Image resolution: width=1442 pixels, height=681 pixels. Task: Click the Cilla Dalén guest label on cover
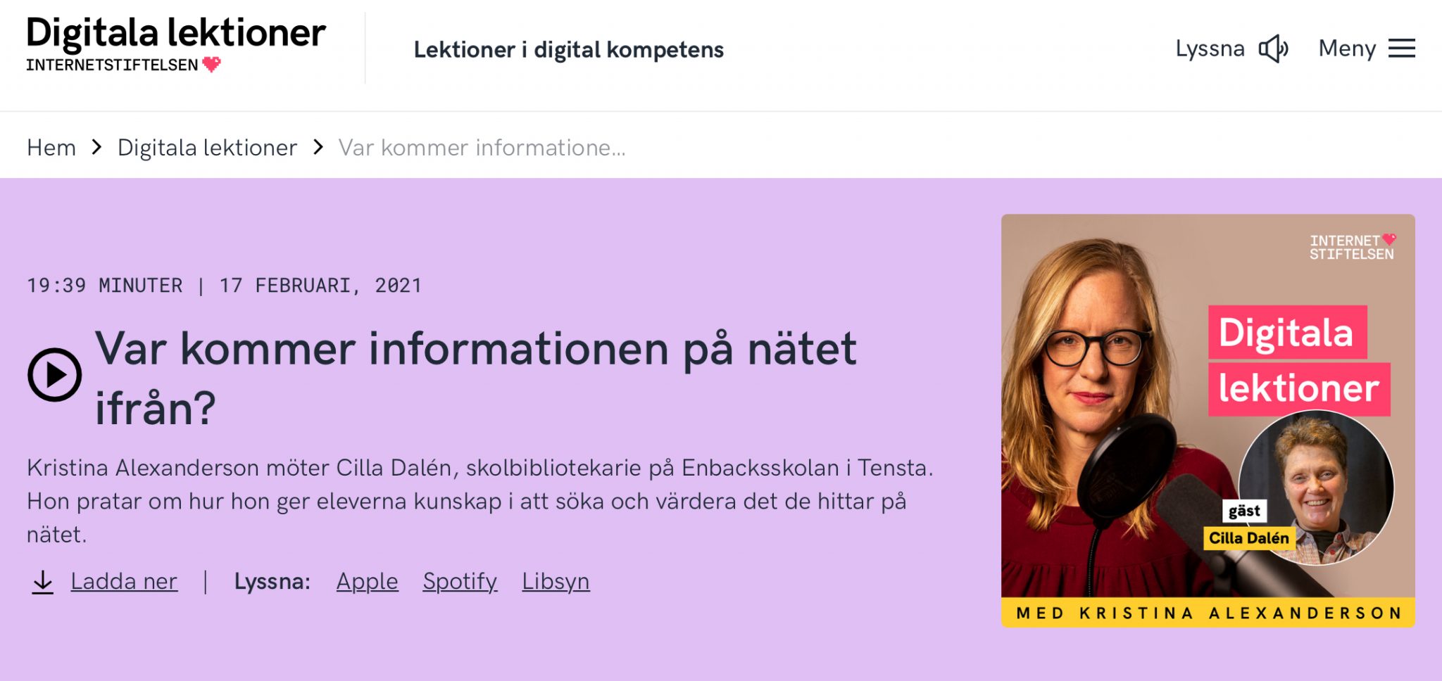pyautogui.click(x=1248, y=537)
